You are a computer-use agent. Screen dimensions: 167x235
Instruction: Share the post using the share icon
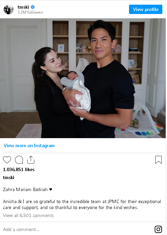coord(31,160)
